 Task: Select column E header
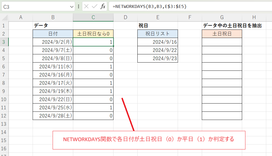point(158,17)
